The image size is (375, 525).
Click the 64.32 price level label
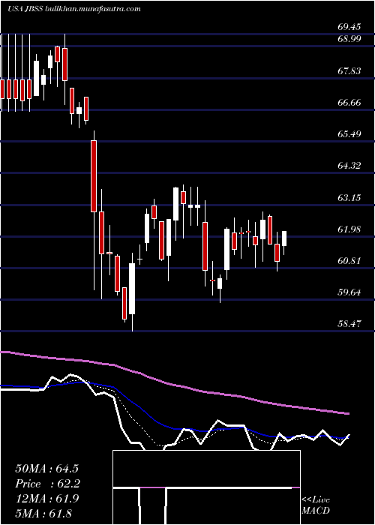tap(349, 166)
